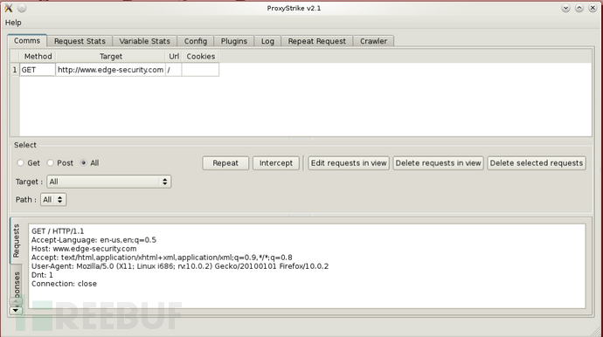Click the "Dnt: 1" line

click(x=42, y=275)
